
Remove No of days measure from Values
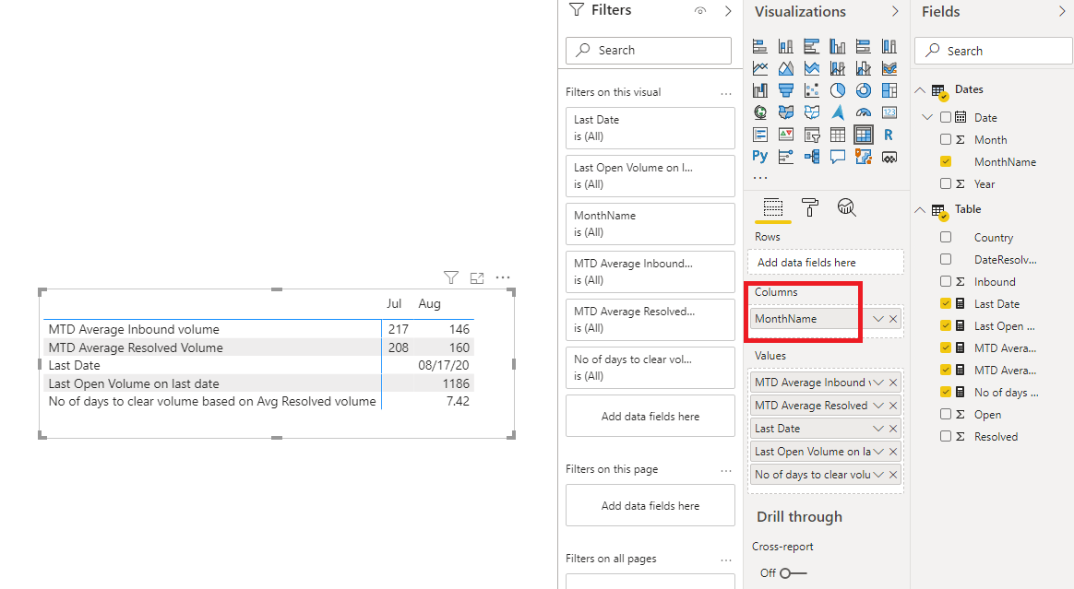pyautogui.click(x=893, y=474)
